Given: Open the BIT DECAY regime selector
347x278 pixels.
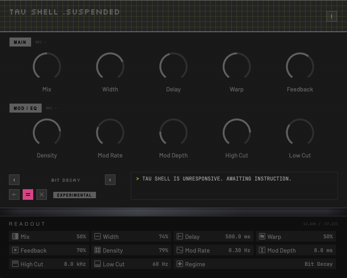Looking at the screenshot, I should point(66,180).
